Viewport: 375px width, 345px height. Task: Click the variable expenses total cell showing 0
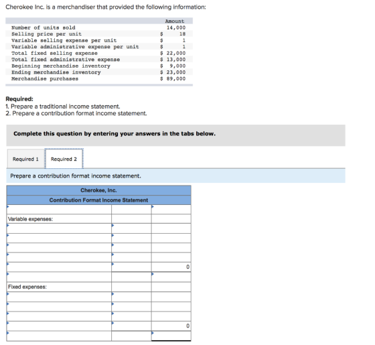(x=171, y=267)
